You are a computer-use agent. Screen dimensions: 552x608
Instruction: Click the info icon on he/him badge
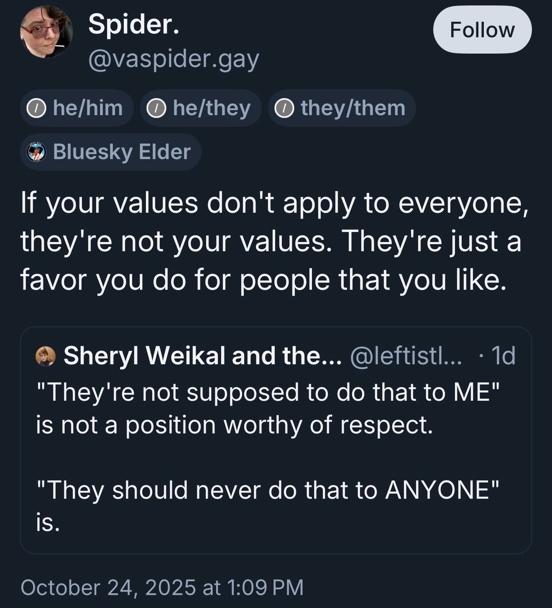pyautogui.click(x=36, y=108)
